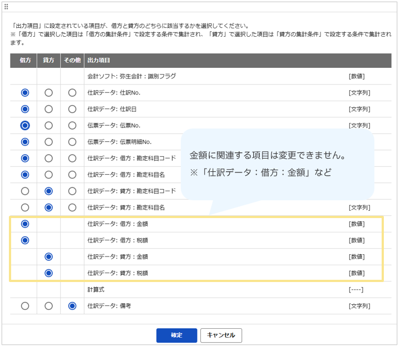Viewport: 400px width, 346px height.
Task: Click text 仕訳データ: 借方：金額
Action: (x=117, y=224)
